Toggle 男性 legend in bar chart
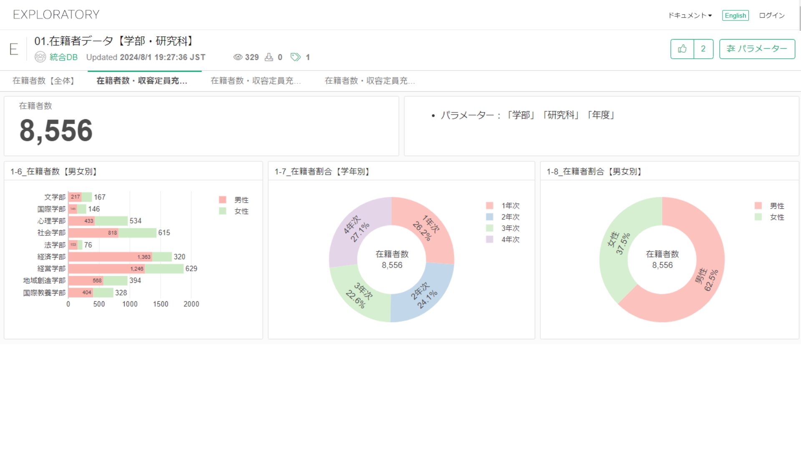The width and height of the screenshot is (801, 450). [x=241, y=200]
